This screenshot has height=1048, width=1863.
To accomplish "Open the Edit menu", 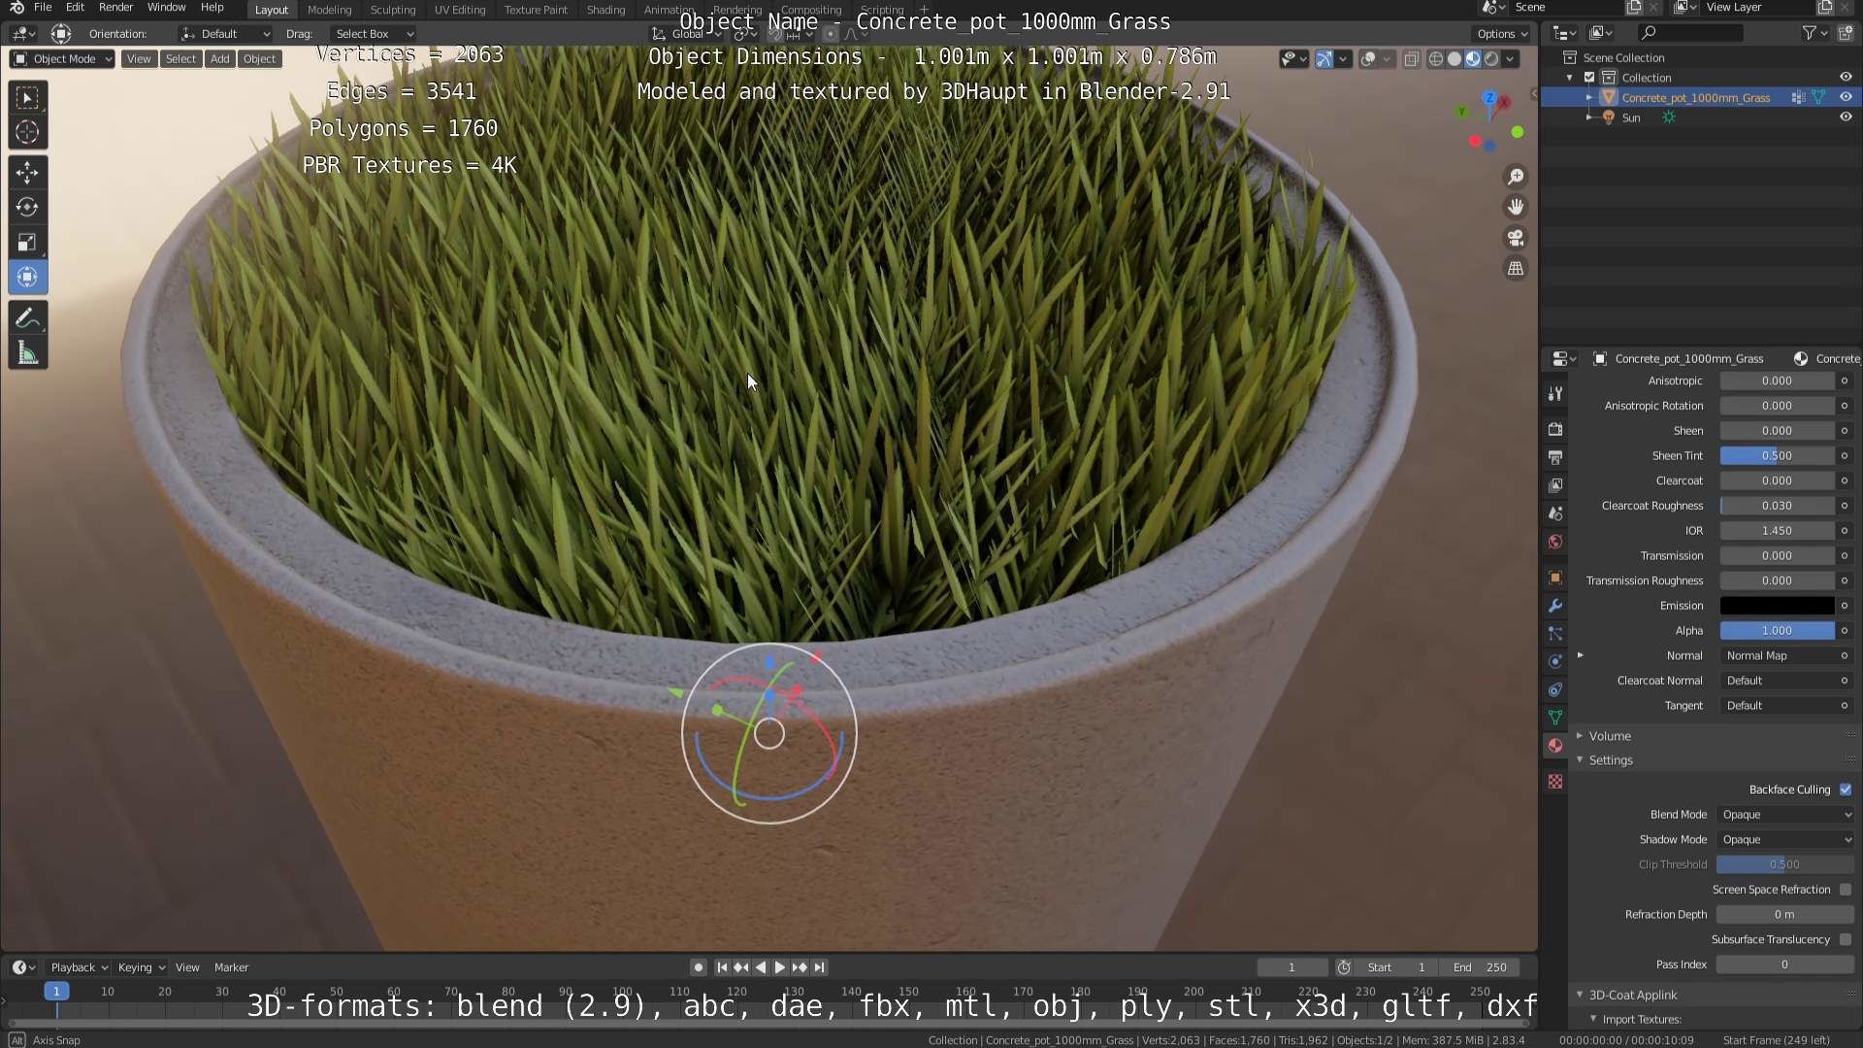I will (75, 8).
